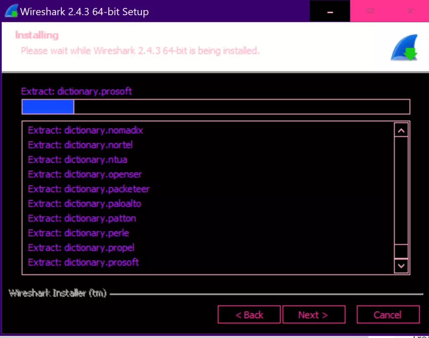
Task: Click the scrollbar up arrow on the extract list
Action: [x=401, y=130]
